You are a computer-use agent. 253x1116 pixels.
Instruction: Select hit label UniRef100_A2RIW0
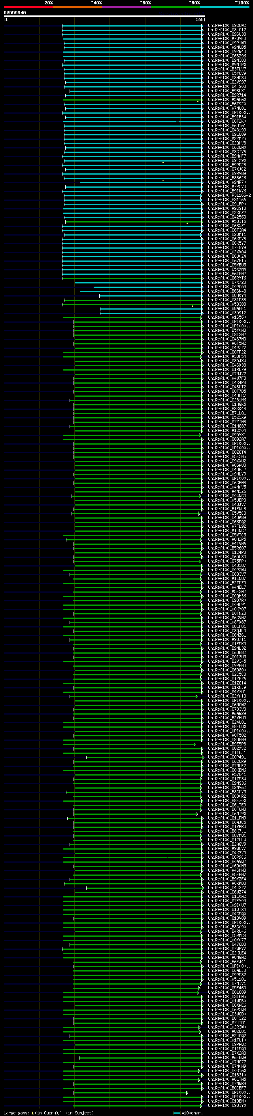pos(227,1027)
